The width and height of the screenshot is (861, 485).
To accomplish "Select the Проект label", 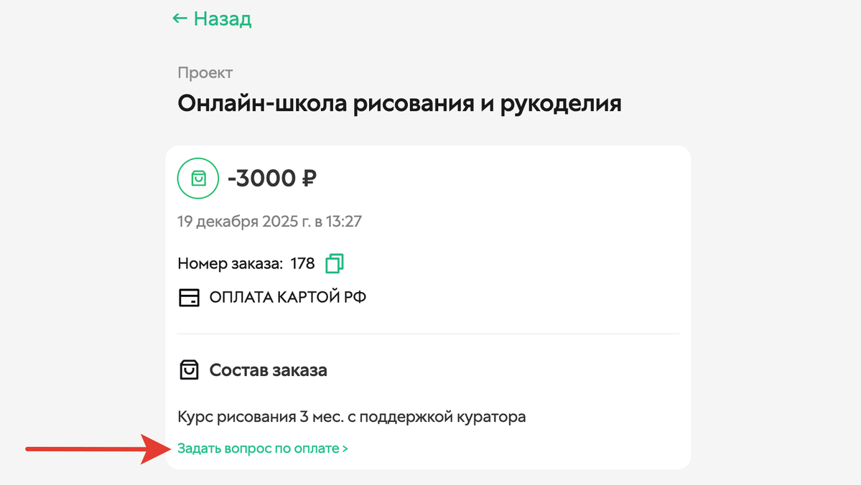I will 205,72.
